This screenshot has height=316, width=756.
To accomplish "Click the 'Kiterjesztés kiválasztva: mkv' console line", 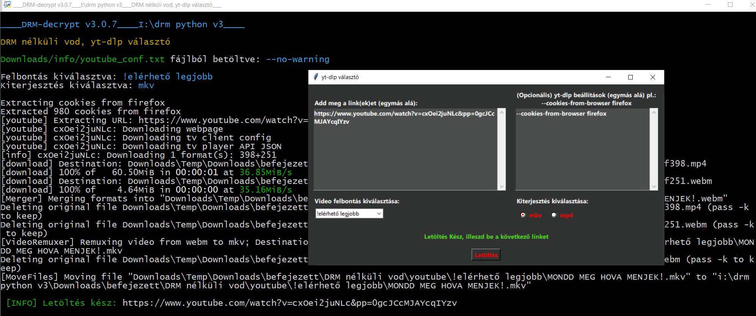I will coord(77,86).
